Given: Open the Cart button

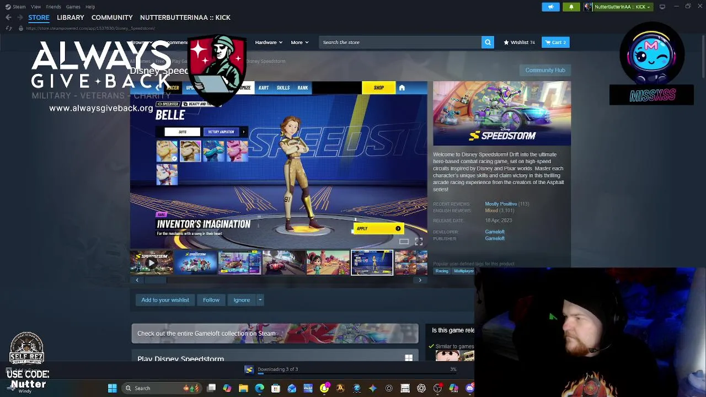Looking at the screenshot, I should (556, 42).
